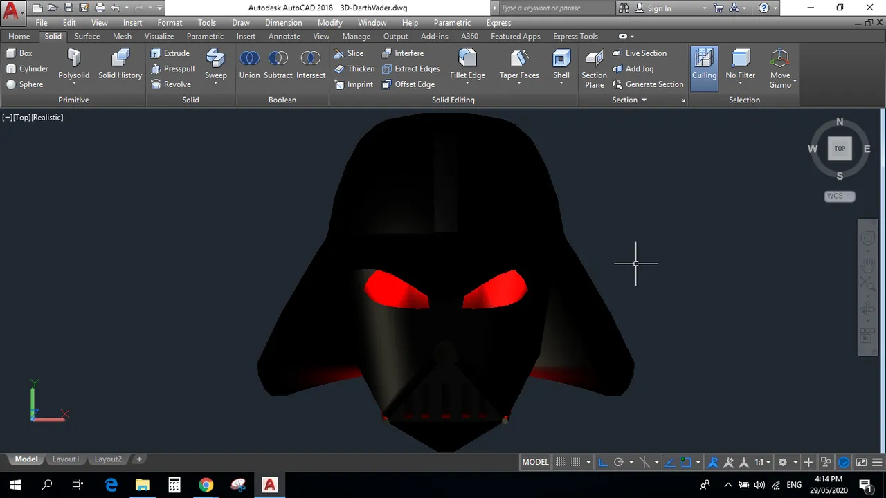Image resolution: width=886 pixels, height=498 pixels.
Task: Select the Box primitive tool
Action: [19, 53]
